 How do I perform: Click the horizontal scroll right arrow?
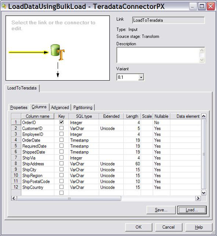(198, 198)
